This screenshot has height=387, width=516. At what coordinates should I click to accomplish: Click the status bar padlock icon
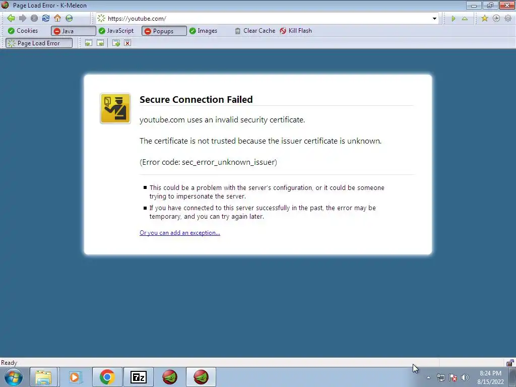pyautogui.click(x=510, y=363)
